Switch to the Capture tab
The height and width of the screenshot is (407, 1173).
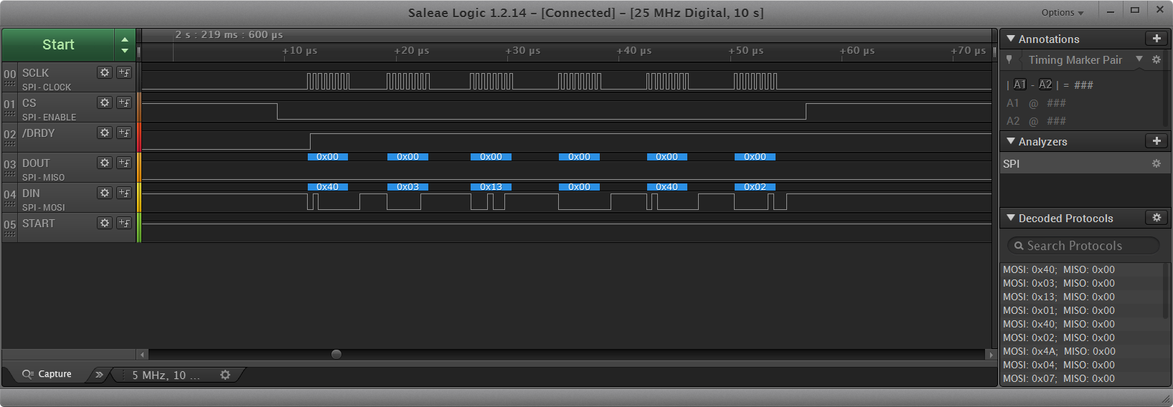coord(47,374)
